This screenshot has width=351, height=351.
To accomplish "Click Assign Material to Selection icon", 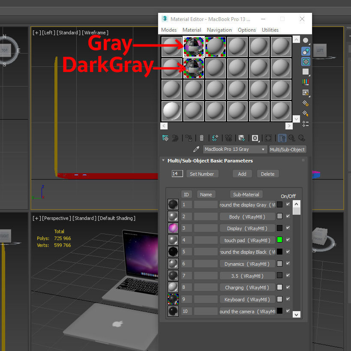I will [x=189, y=138].
